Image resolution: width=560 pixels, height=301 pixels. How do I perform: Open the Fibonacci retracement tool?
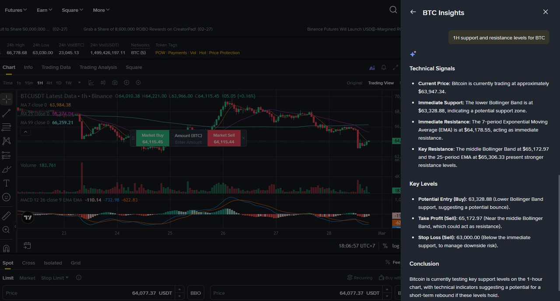pyautogui.click(x=6, y=127)
